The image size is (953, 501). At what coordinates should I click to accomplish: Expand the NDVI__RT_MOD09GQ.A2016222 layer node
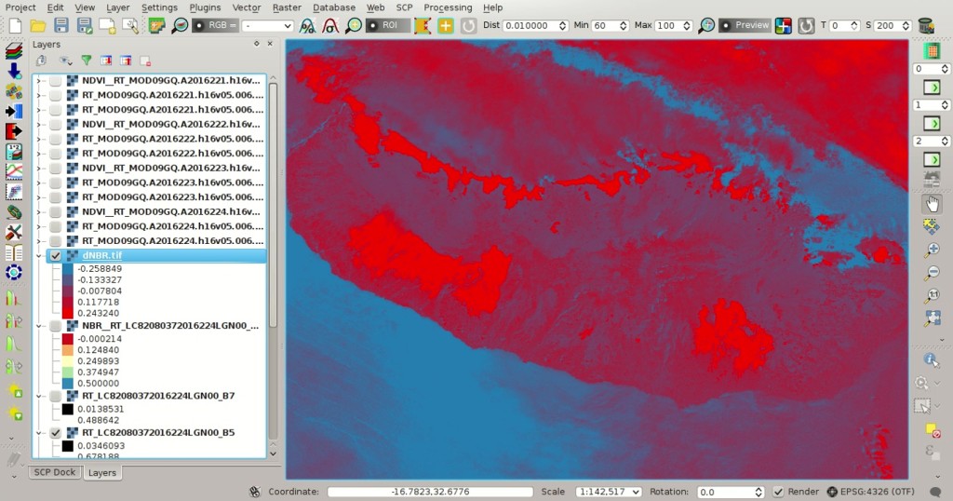[39, 125]
